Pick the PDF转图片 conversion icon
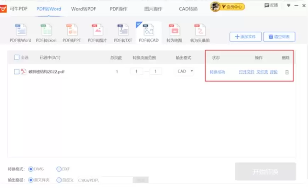Screen dimensions: 308x188 [97, 31]
